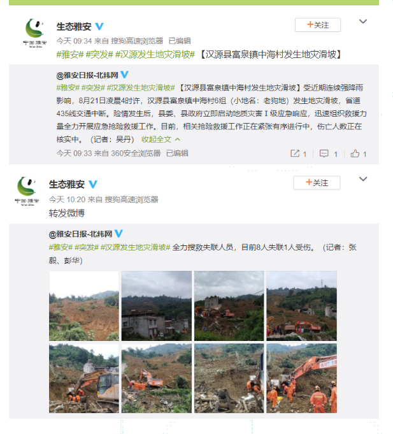Open the #汉源发生地灾滑坡# hashtag in the first post
This screenshot has height=434, width=393.
(155, 55)
